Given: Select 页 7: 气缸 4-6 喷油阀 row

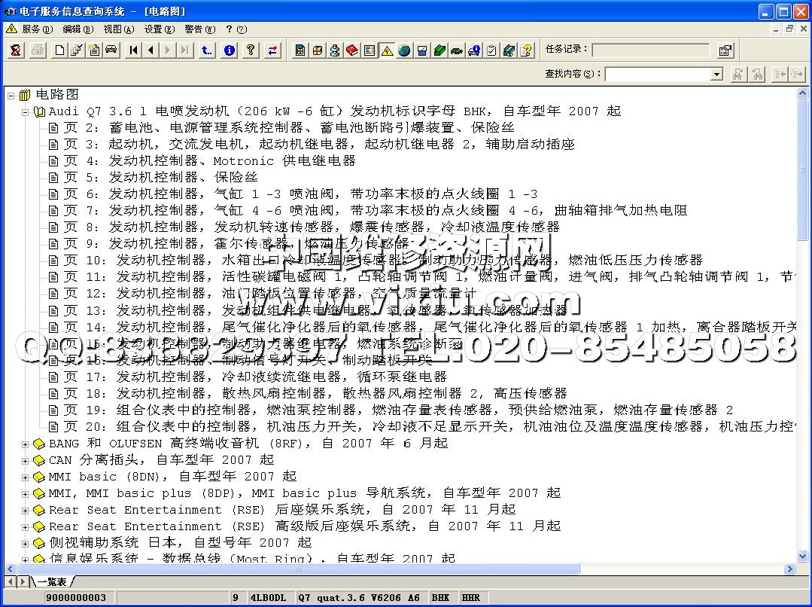Looking at the screenshot, I should click(x=368, y=210).
